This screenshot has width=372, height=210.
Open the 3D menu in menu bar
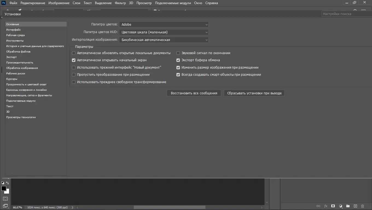pyautogui.click(x=131, y=3)
